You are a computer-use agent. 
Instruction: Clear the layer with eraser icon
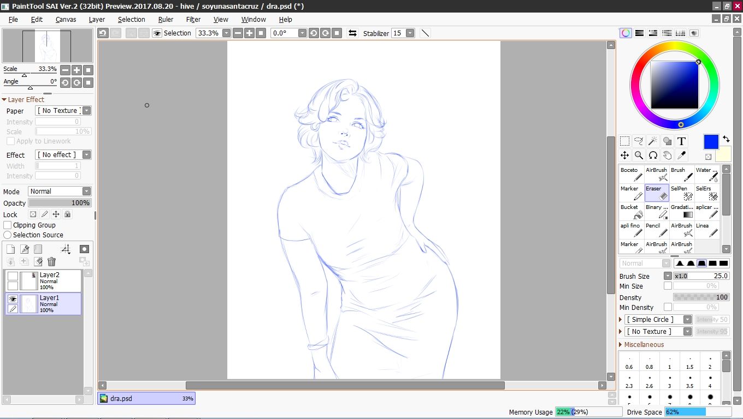coord(38,262)
